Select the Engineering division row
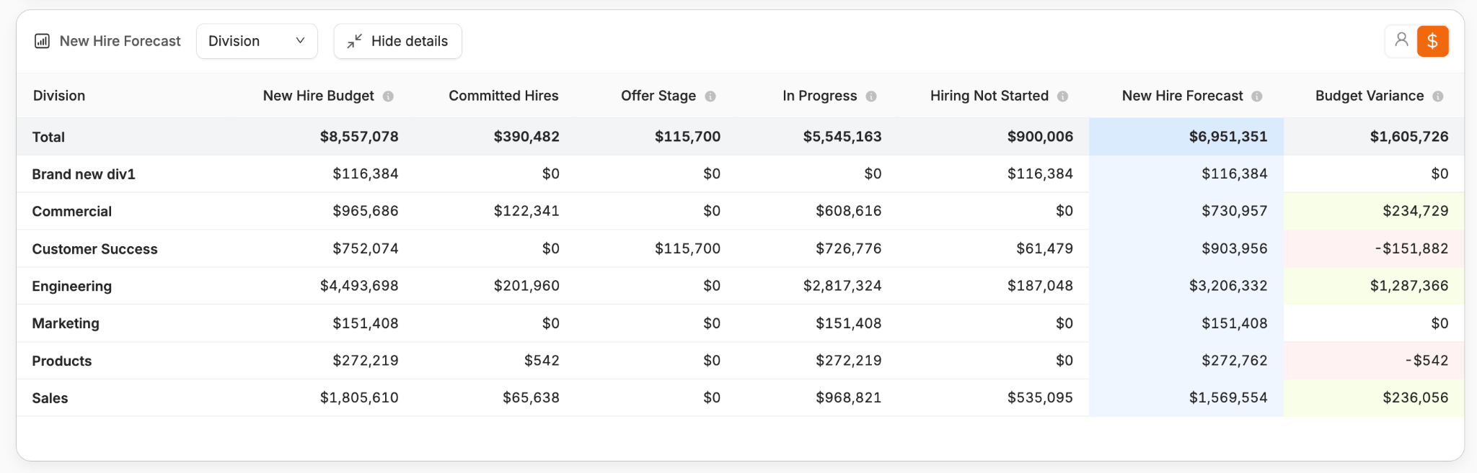 (72, 286)
